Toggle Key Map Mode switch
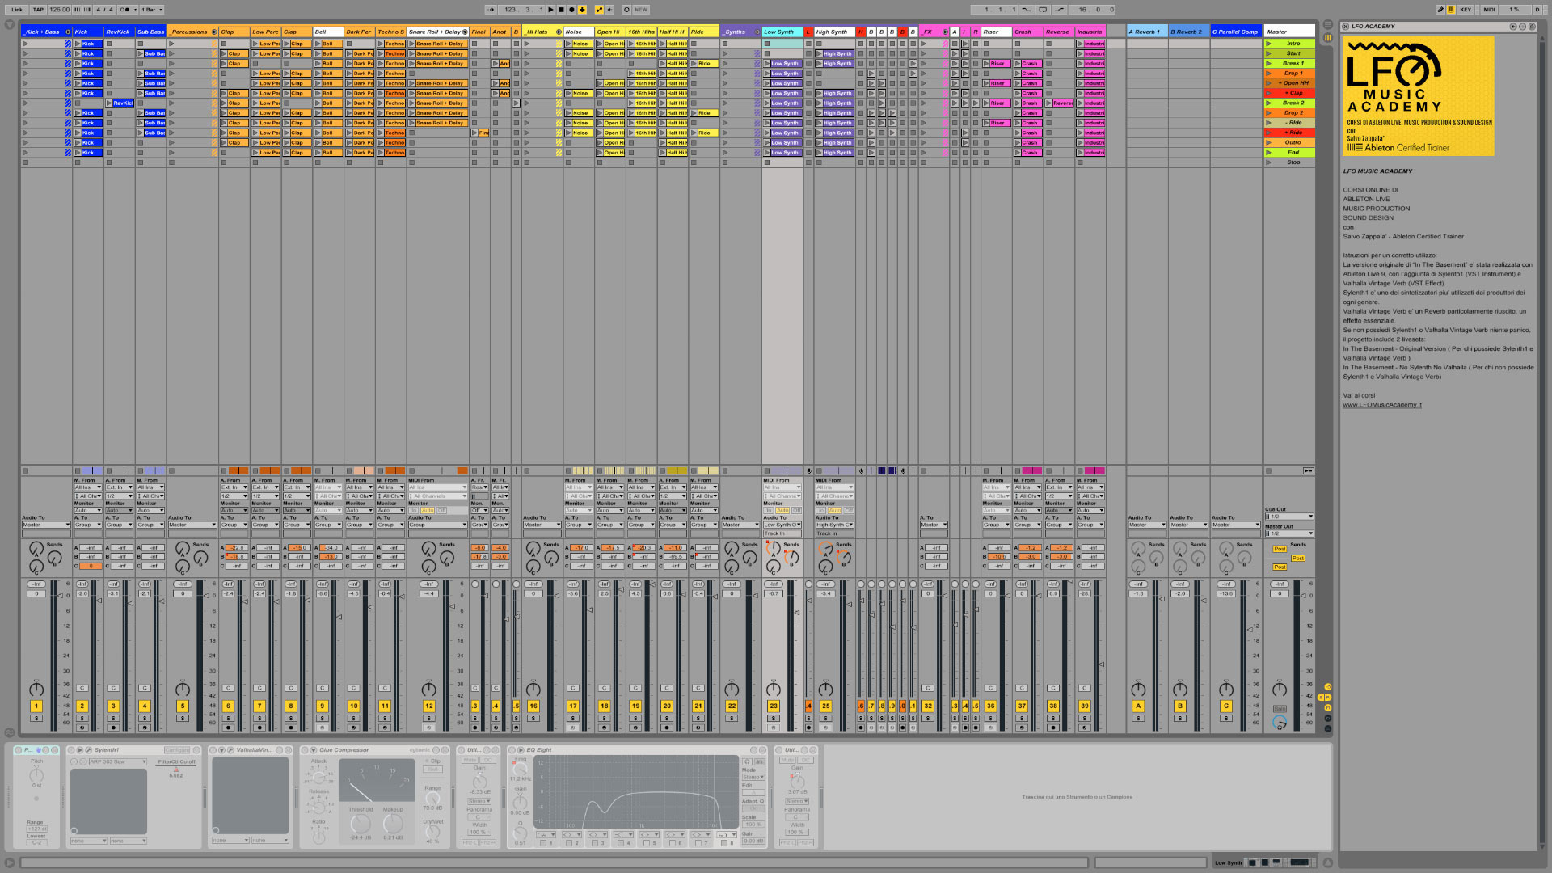Viewport: 1552px width, 873px height. (x=1466, y=10)
